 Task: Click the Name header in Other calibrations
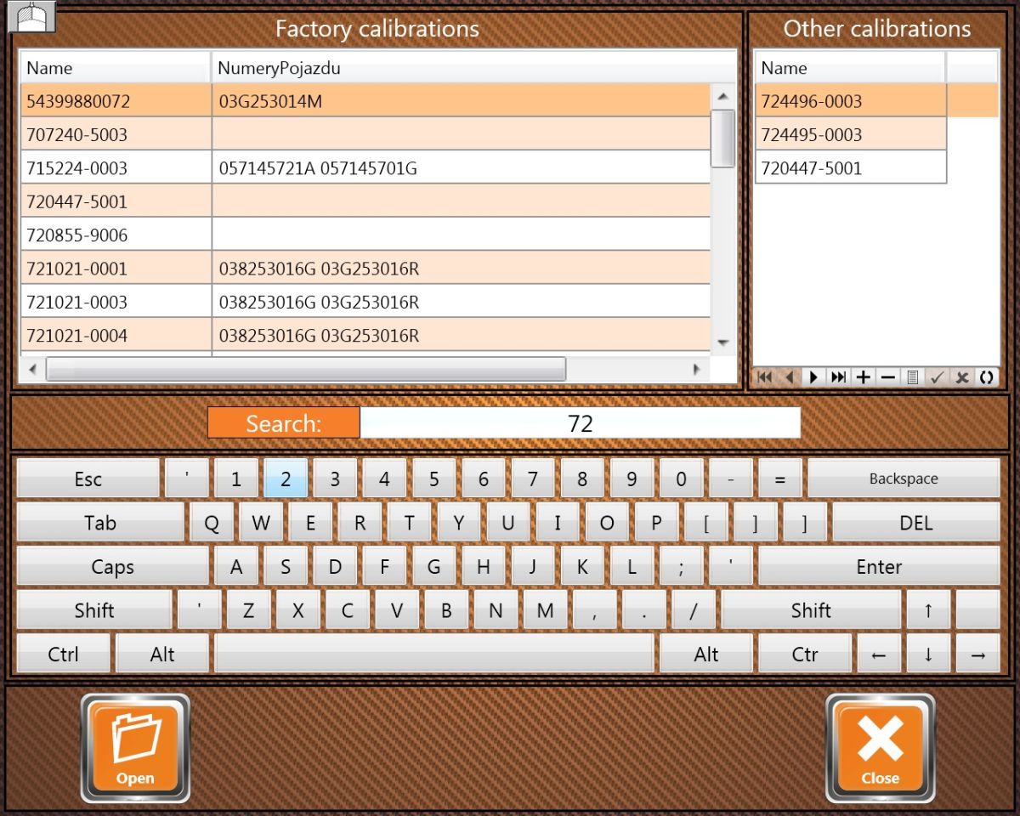coord(850,68)
